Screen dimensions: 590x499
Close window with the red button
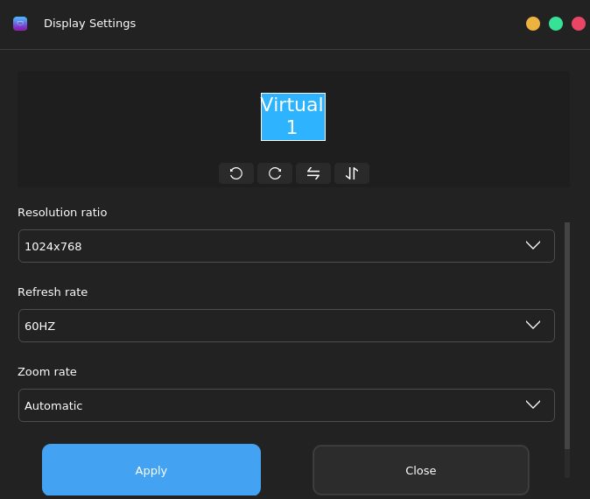[x=579, y=24]
